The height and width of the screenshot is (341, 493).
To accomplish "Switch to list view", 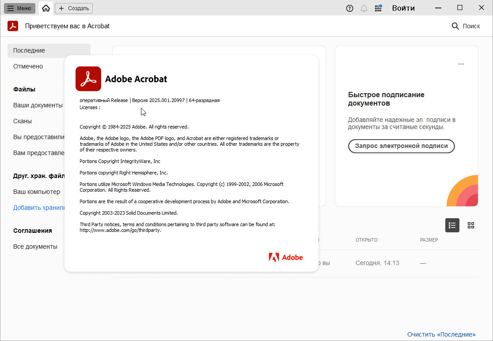I will point(452,225).
